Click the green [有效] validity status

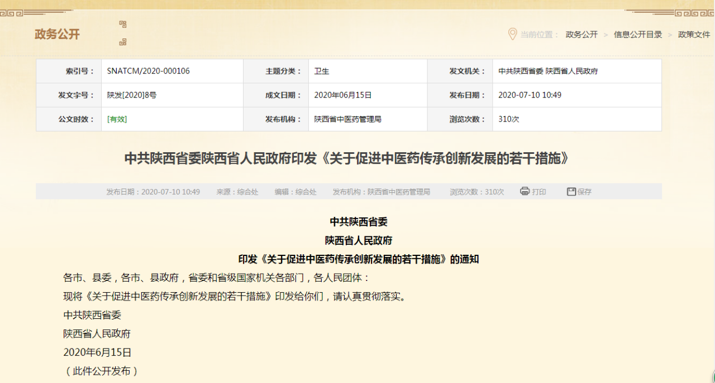(x=117, y=119)
